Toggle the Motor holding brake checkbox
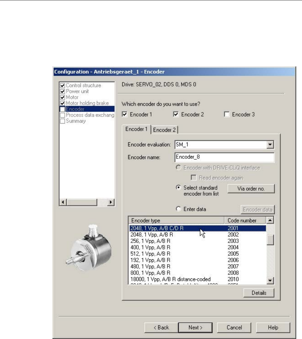Screen dimensions: 302x339 point(62,103)
